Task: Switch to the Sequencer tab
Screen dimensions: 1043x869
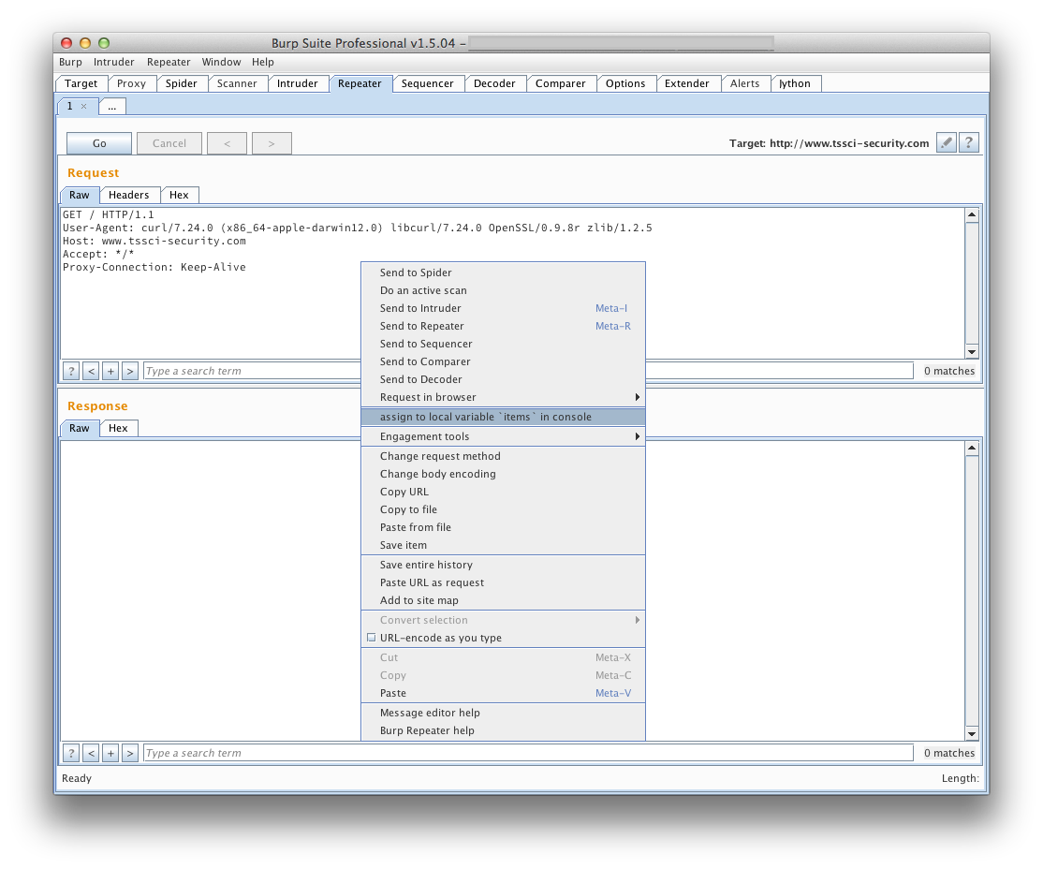Action: click(x=427, y=83)
